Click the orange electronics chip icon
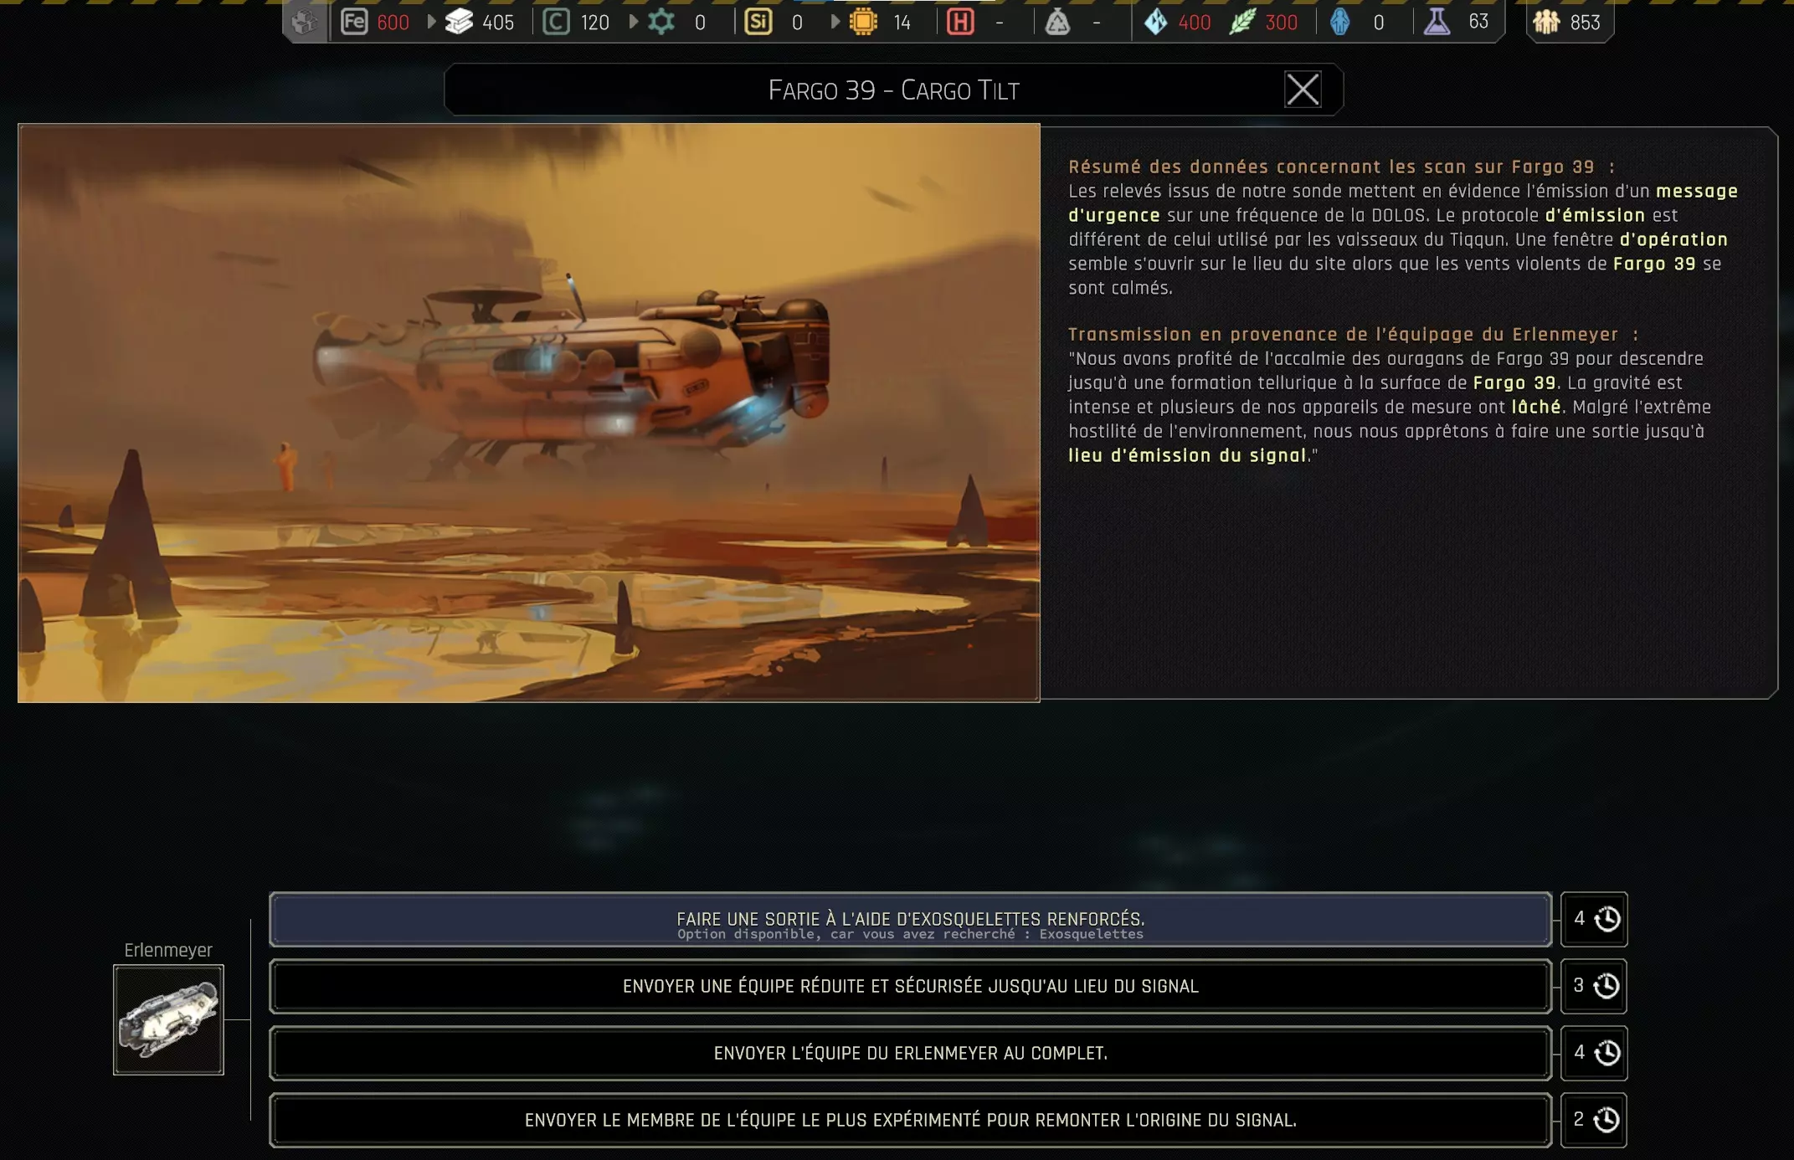 (863, 22)
